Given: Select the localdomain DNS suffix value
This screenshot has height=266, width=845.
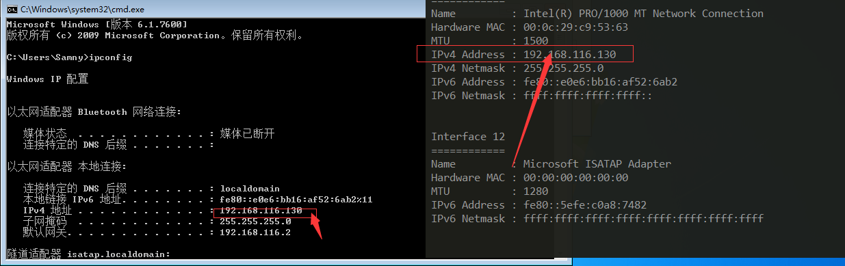Looking at the screenshot, I should pos(250,189).
